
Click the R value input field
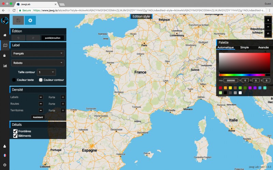245,80
